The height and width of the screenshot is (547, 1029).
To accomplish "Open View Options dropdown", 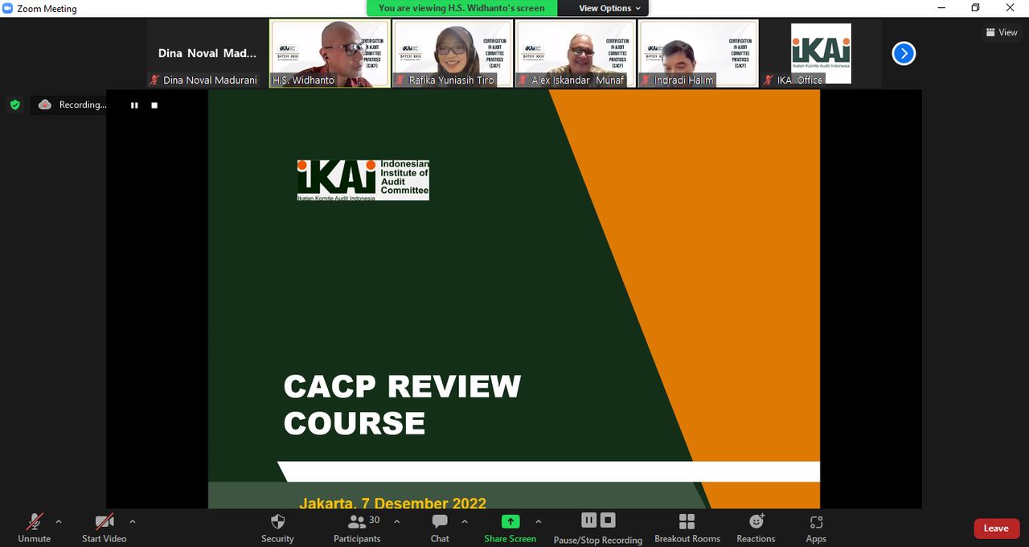I will pos(610,8).
